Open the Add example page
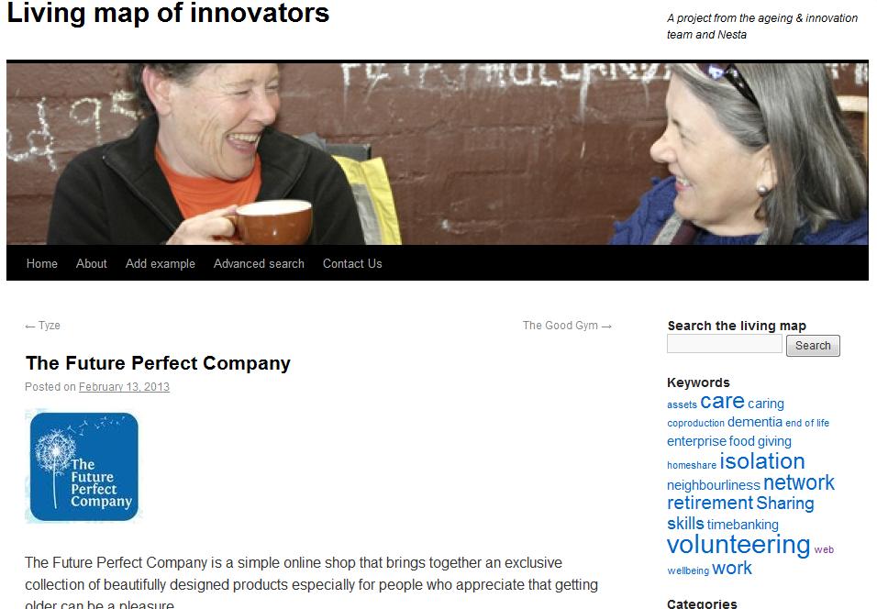 160,263
